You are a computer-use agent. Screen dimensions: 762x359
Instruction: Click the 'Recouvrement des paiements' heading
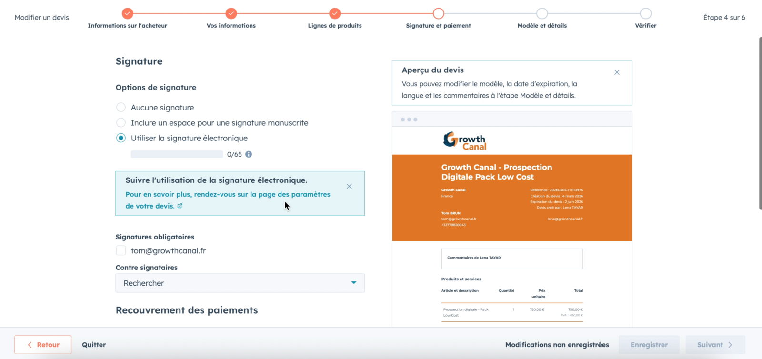pyautogui.click(x=187, y=310)
